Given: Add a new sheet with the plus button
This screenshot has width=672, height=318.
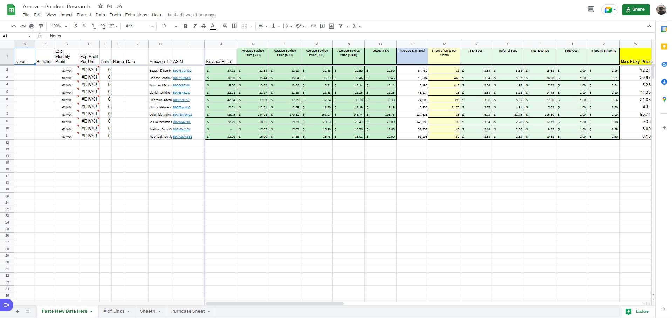Looking at the screenshot, I should coord(18,311).
